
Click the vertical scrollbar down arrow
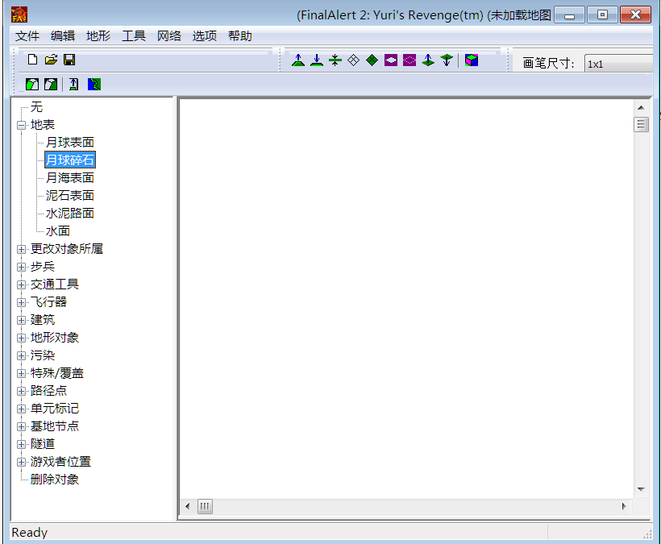point(641,489)
